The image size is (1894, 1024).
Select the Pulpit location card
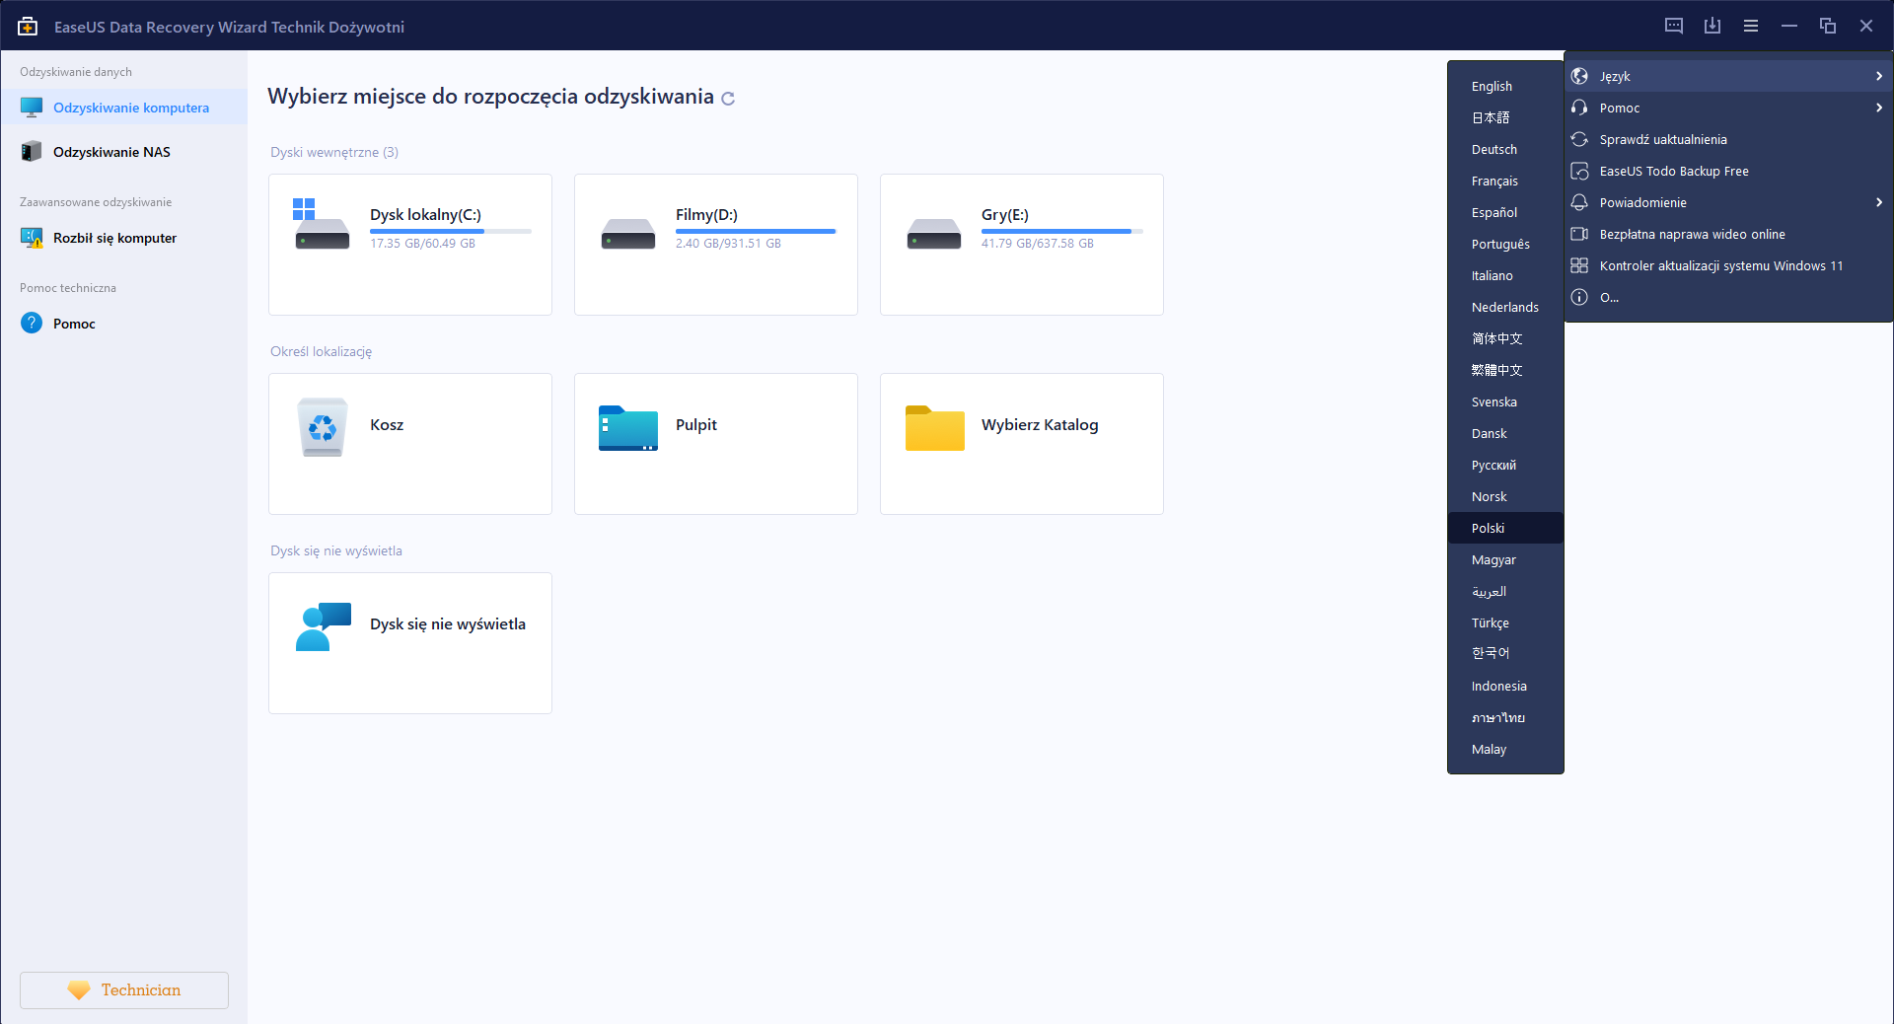point(716,444)
